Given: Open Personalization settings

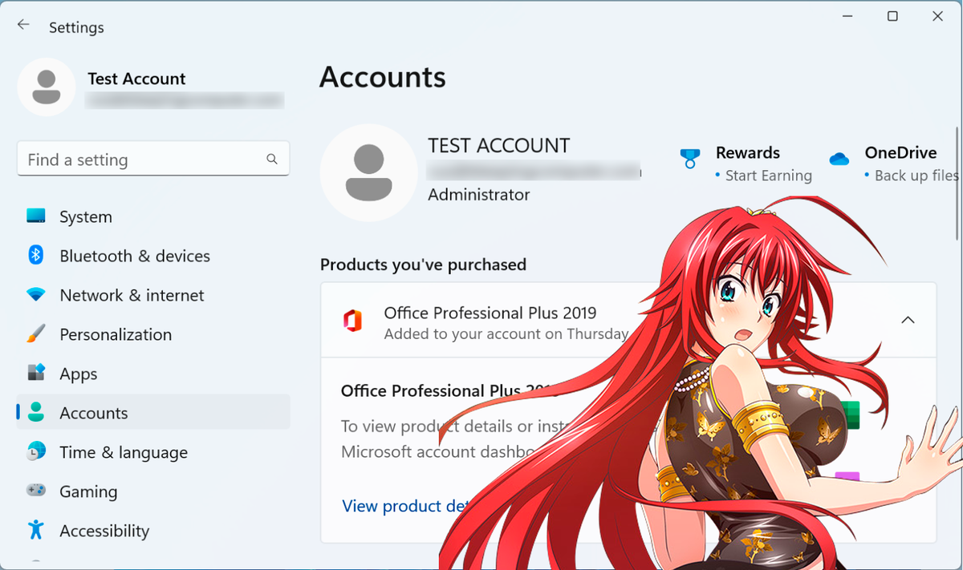Looking at the screenshot, I should [152, 334].
